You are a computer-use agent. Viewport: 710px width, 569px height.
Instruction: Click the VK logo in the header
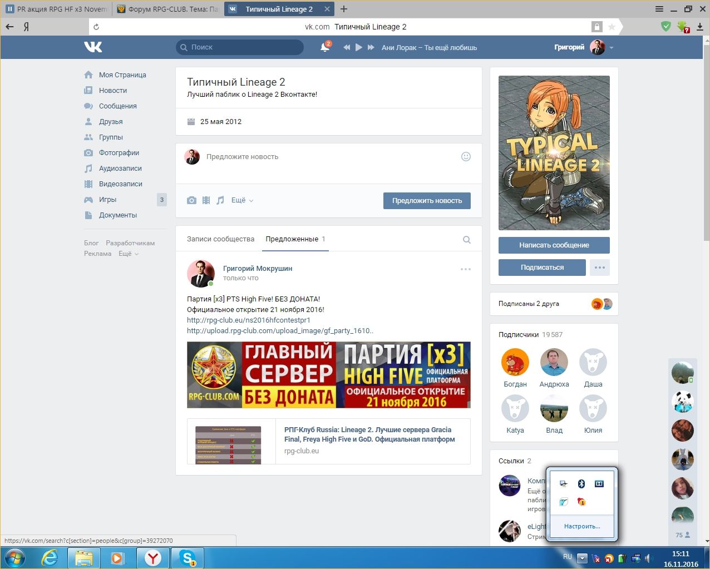93,47
